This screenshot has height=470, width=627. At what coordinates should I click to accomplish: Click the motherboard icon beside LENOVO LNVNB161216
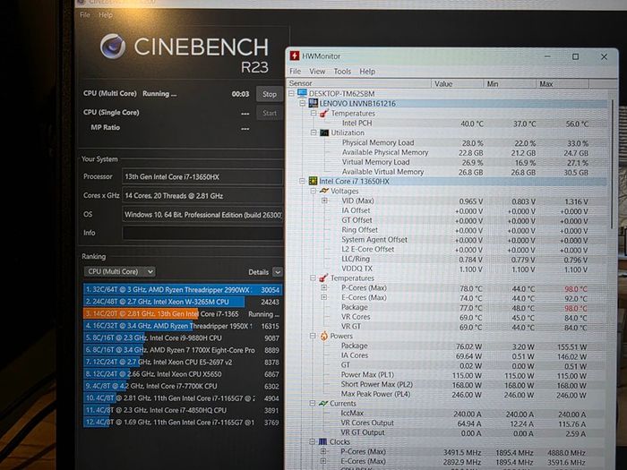313,104
